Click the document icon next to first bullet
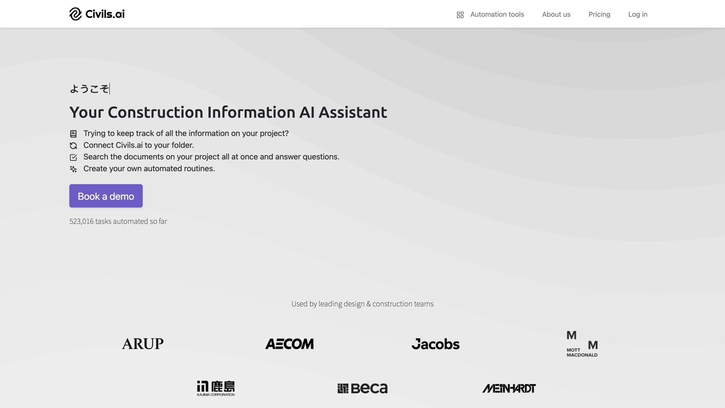This screenshot has width=725, height=408. (73, 133)
